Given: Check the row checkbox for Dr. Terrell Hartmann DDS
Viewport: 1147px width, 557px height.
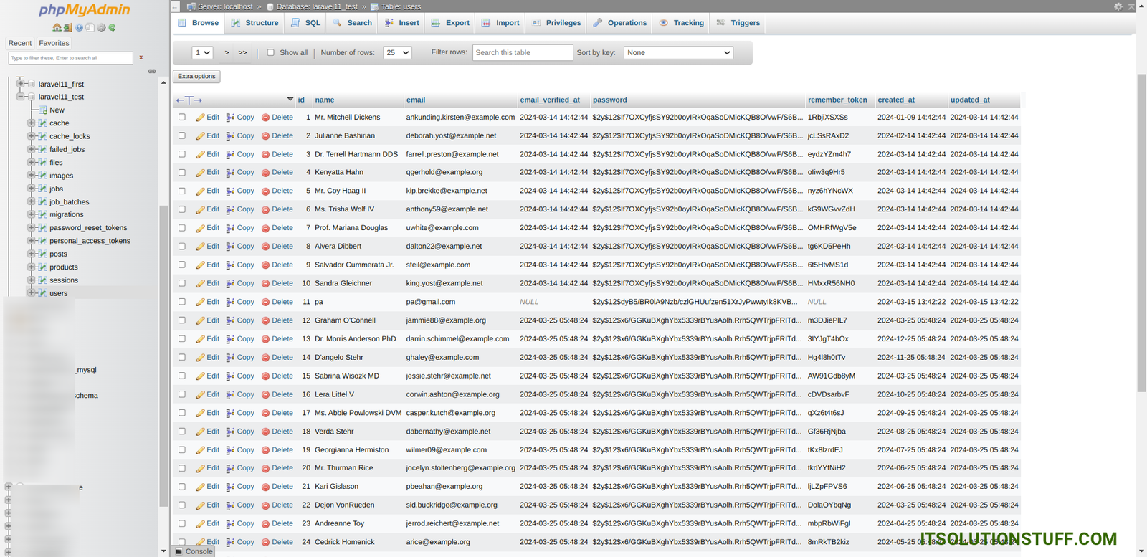Looking at the screenshot, I should coord(181,154).
